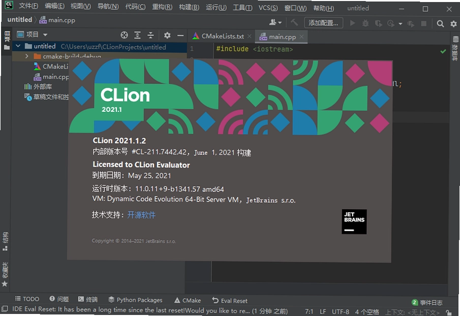Viewport: 460px width, 316px height.
Task: Click the profiler run icon
Action: (391, 23)
